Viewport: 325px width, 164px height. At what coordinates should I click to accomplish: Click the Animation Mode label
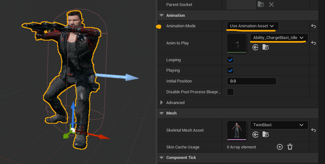click(181, 26)
